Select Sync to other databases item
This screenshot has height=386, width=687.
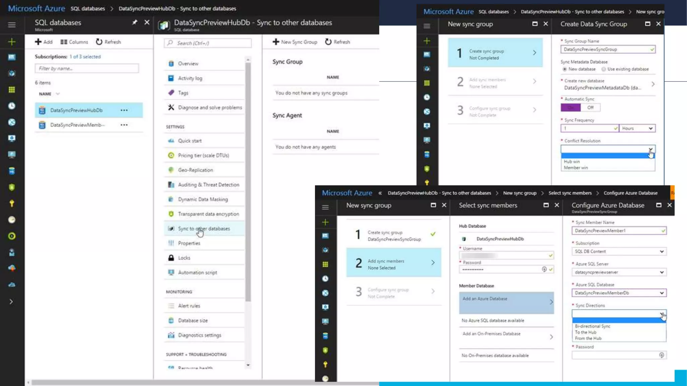coord(204,229)
